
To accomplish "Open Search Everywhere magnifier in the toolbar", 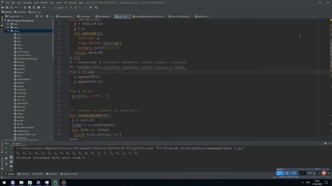I will click(96, 7).
